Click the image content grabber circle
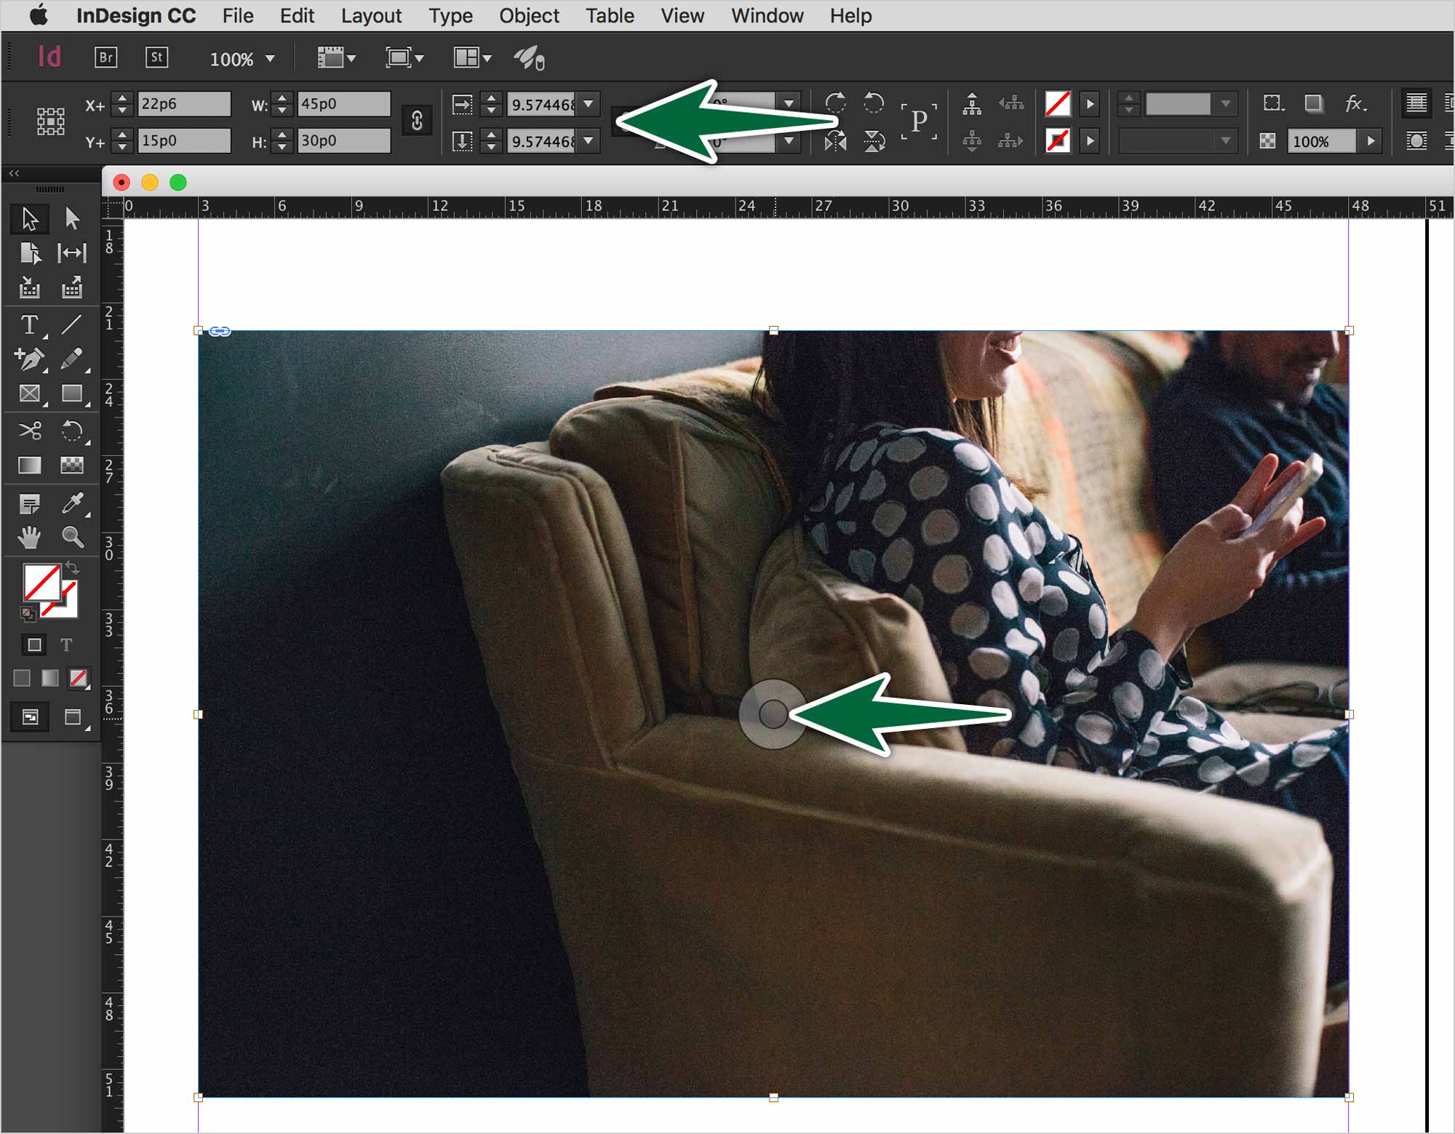Viewport: 1455px width, 1134px height. click(773, 714)
